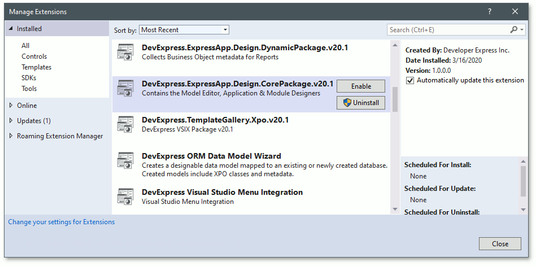Click the TemplateGallery.Xpo extension icon
The width and height of the screenshot is (536, 266).
tap(125, 124)
